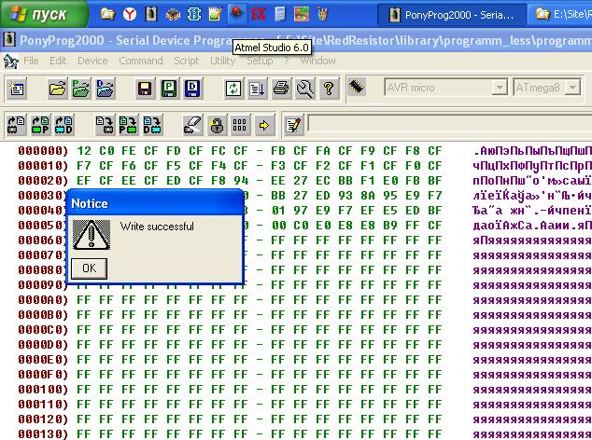Open security bits via padlock icon
Image resolution: width=592 pixels, height=440 pixels.
217,125
